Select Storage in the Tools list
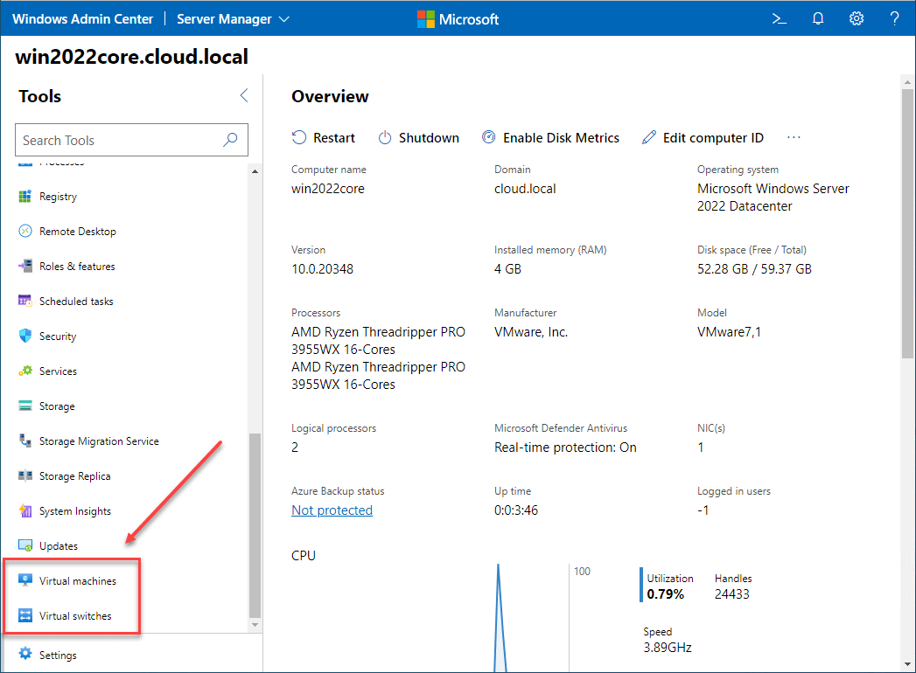 point(57,406)
